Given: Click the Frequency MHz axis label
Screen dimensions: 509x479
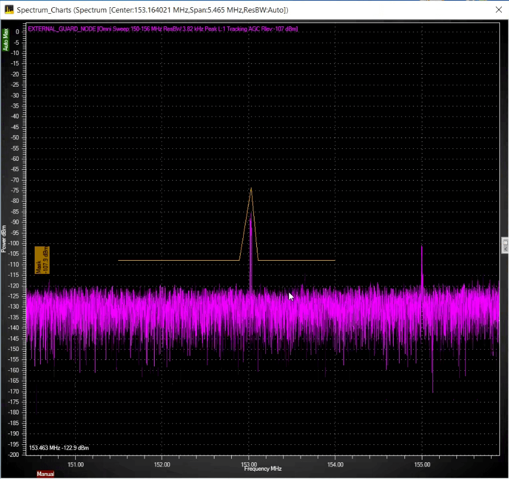Looking at the screenshot, I should click(262, 469).
